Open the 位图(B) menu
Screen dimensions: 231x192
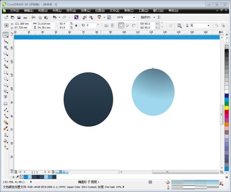point(100,11)
